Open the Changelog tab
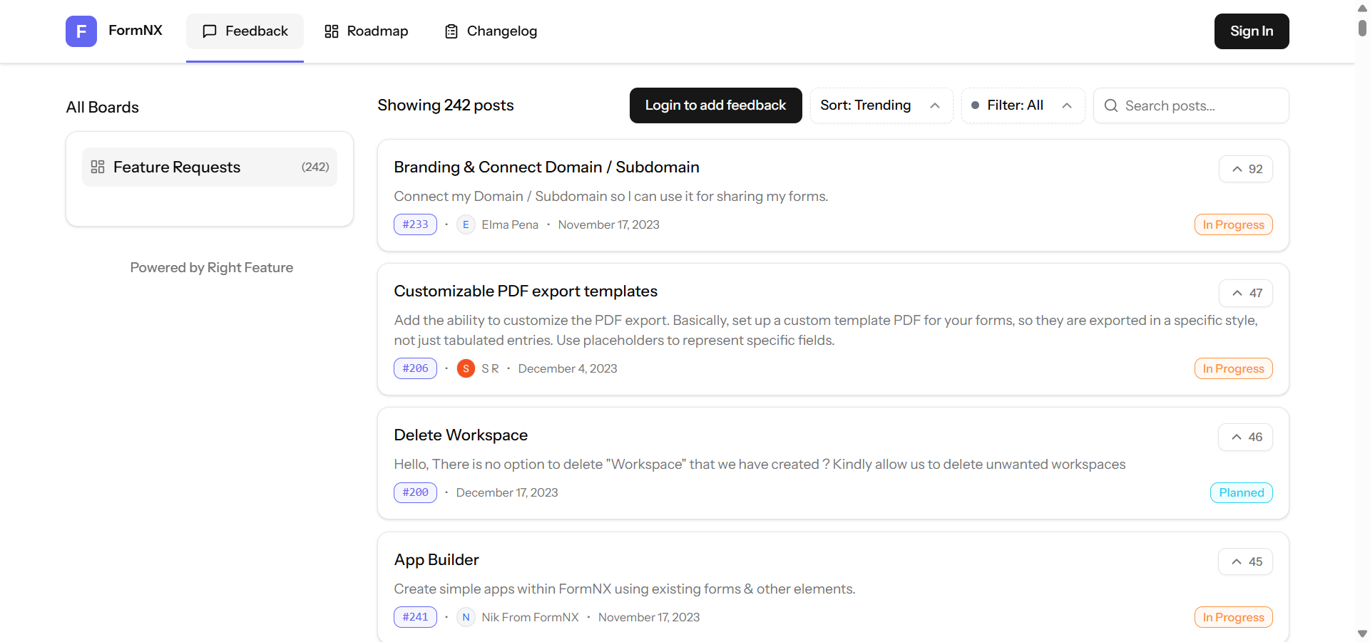The image size is (1370, 642). tap(491, 31)
